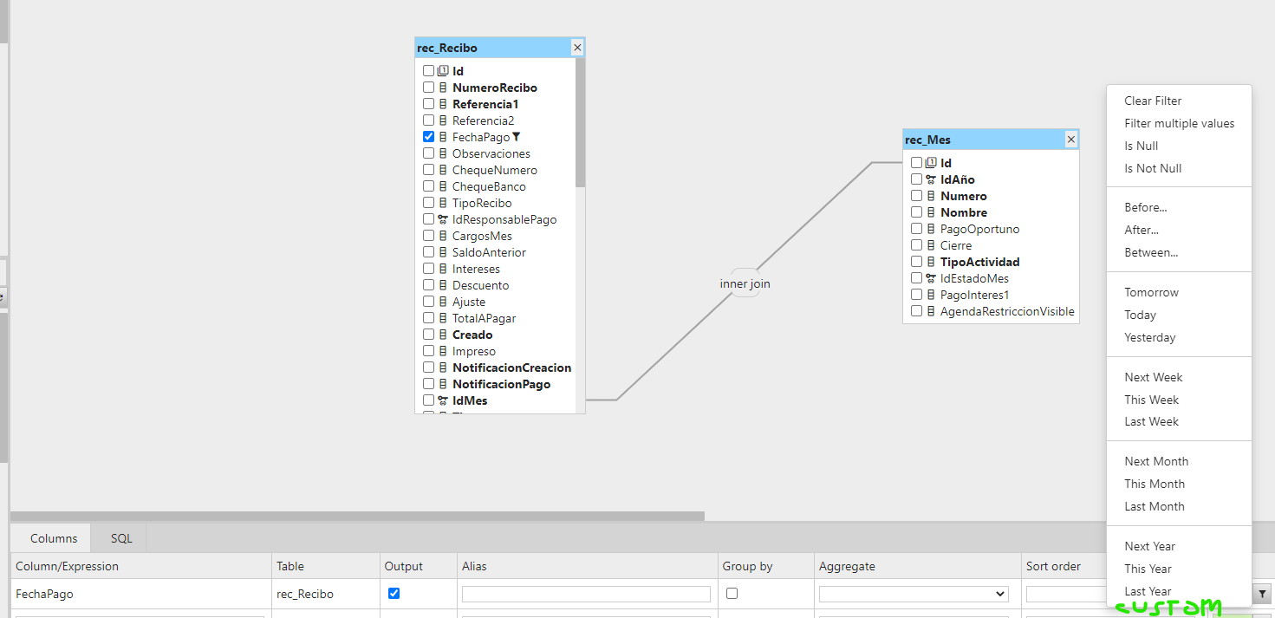Click the foreign key icon beside IdAño
Screen dimensions: 1275x618
pyautogui.click(x=931, y=179)
